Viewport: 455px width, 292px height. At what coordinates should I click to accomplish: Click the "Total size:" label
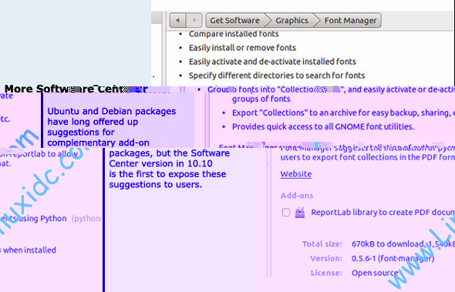322,244
